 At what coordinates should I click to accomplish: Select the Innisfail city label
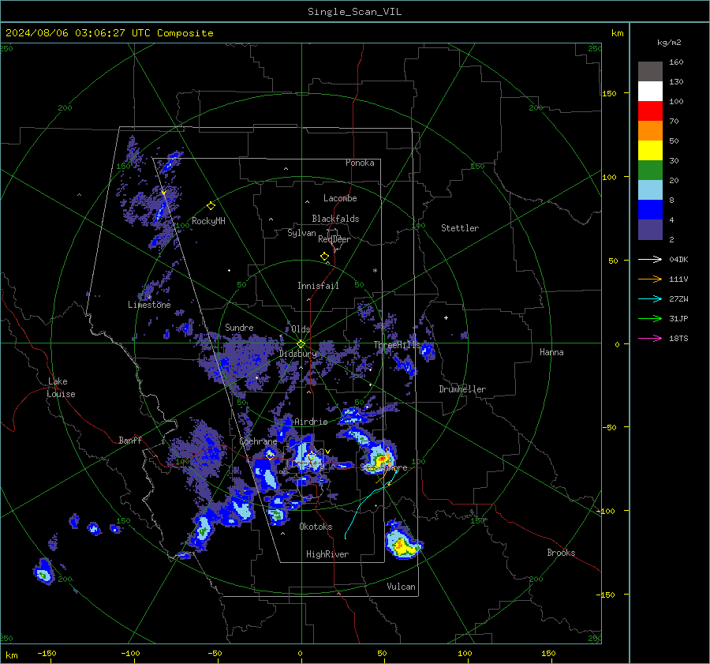point(318,286)
